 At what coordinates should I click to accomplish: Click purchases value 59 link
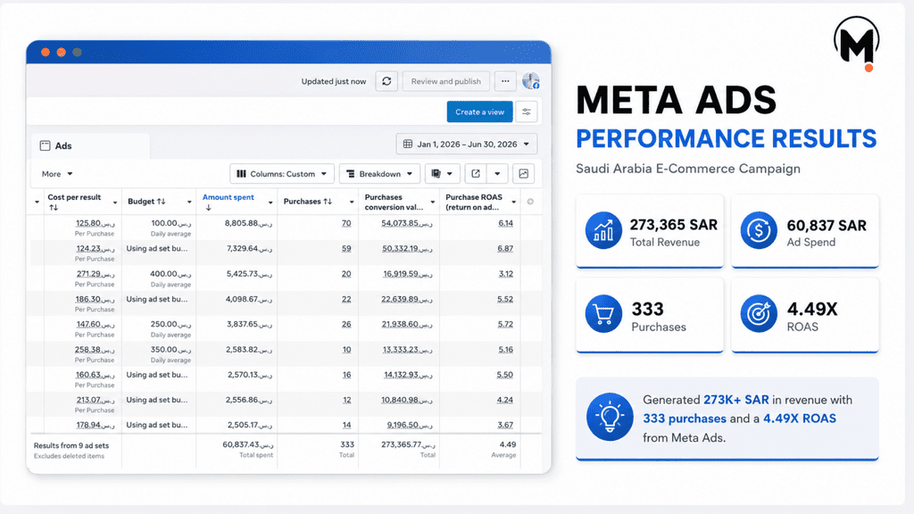[346, 248]
